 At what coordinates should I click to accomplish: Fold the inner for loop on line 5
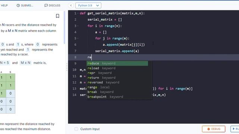78,38
